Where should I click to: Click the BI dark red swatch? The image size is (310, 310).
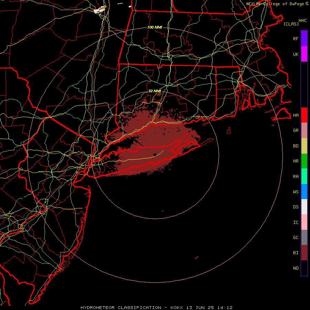click(304, 253)
